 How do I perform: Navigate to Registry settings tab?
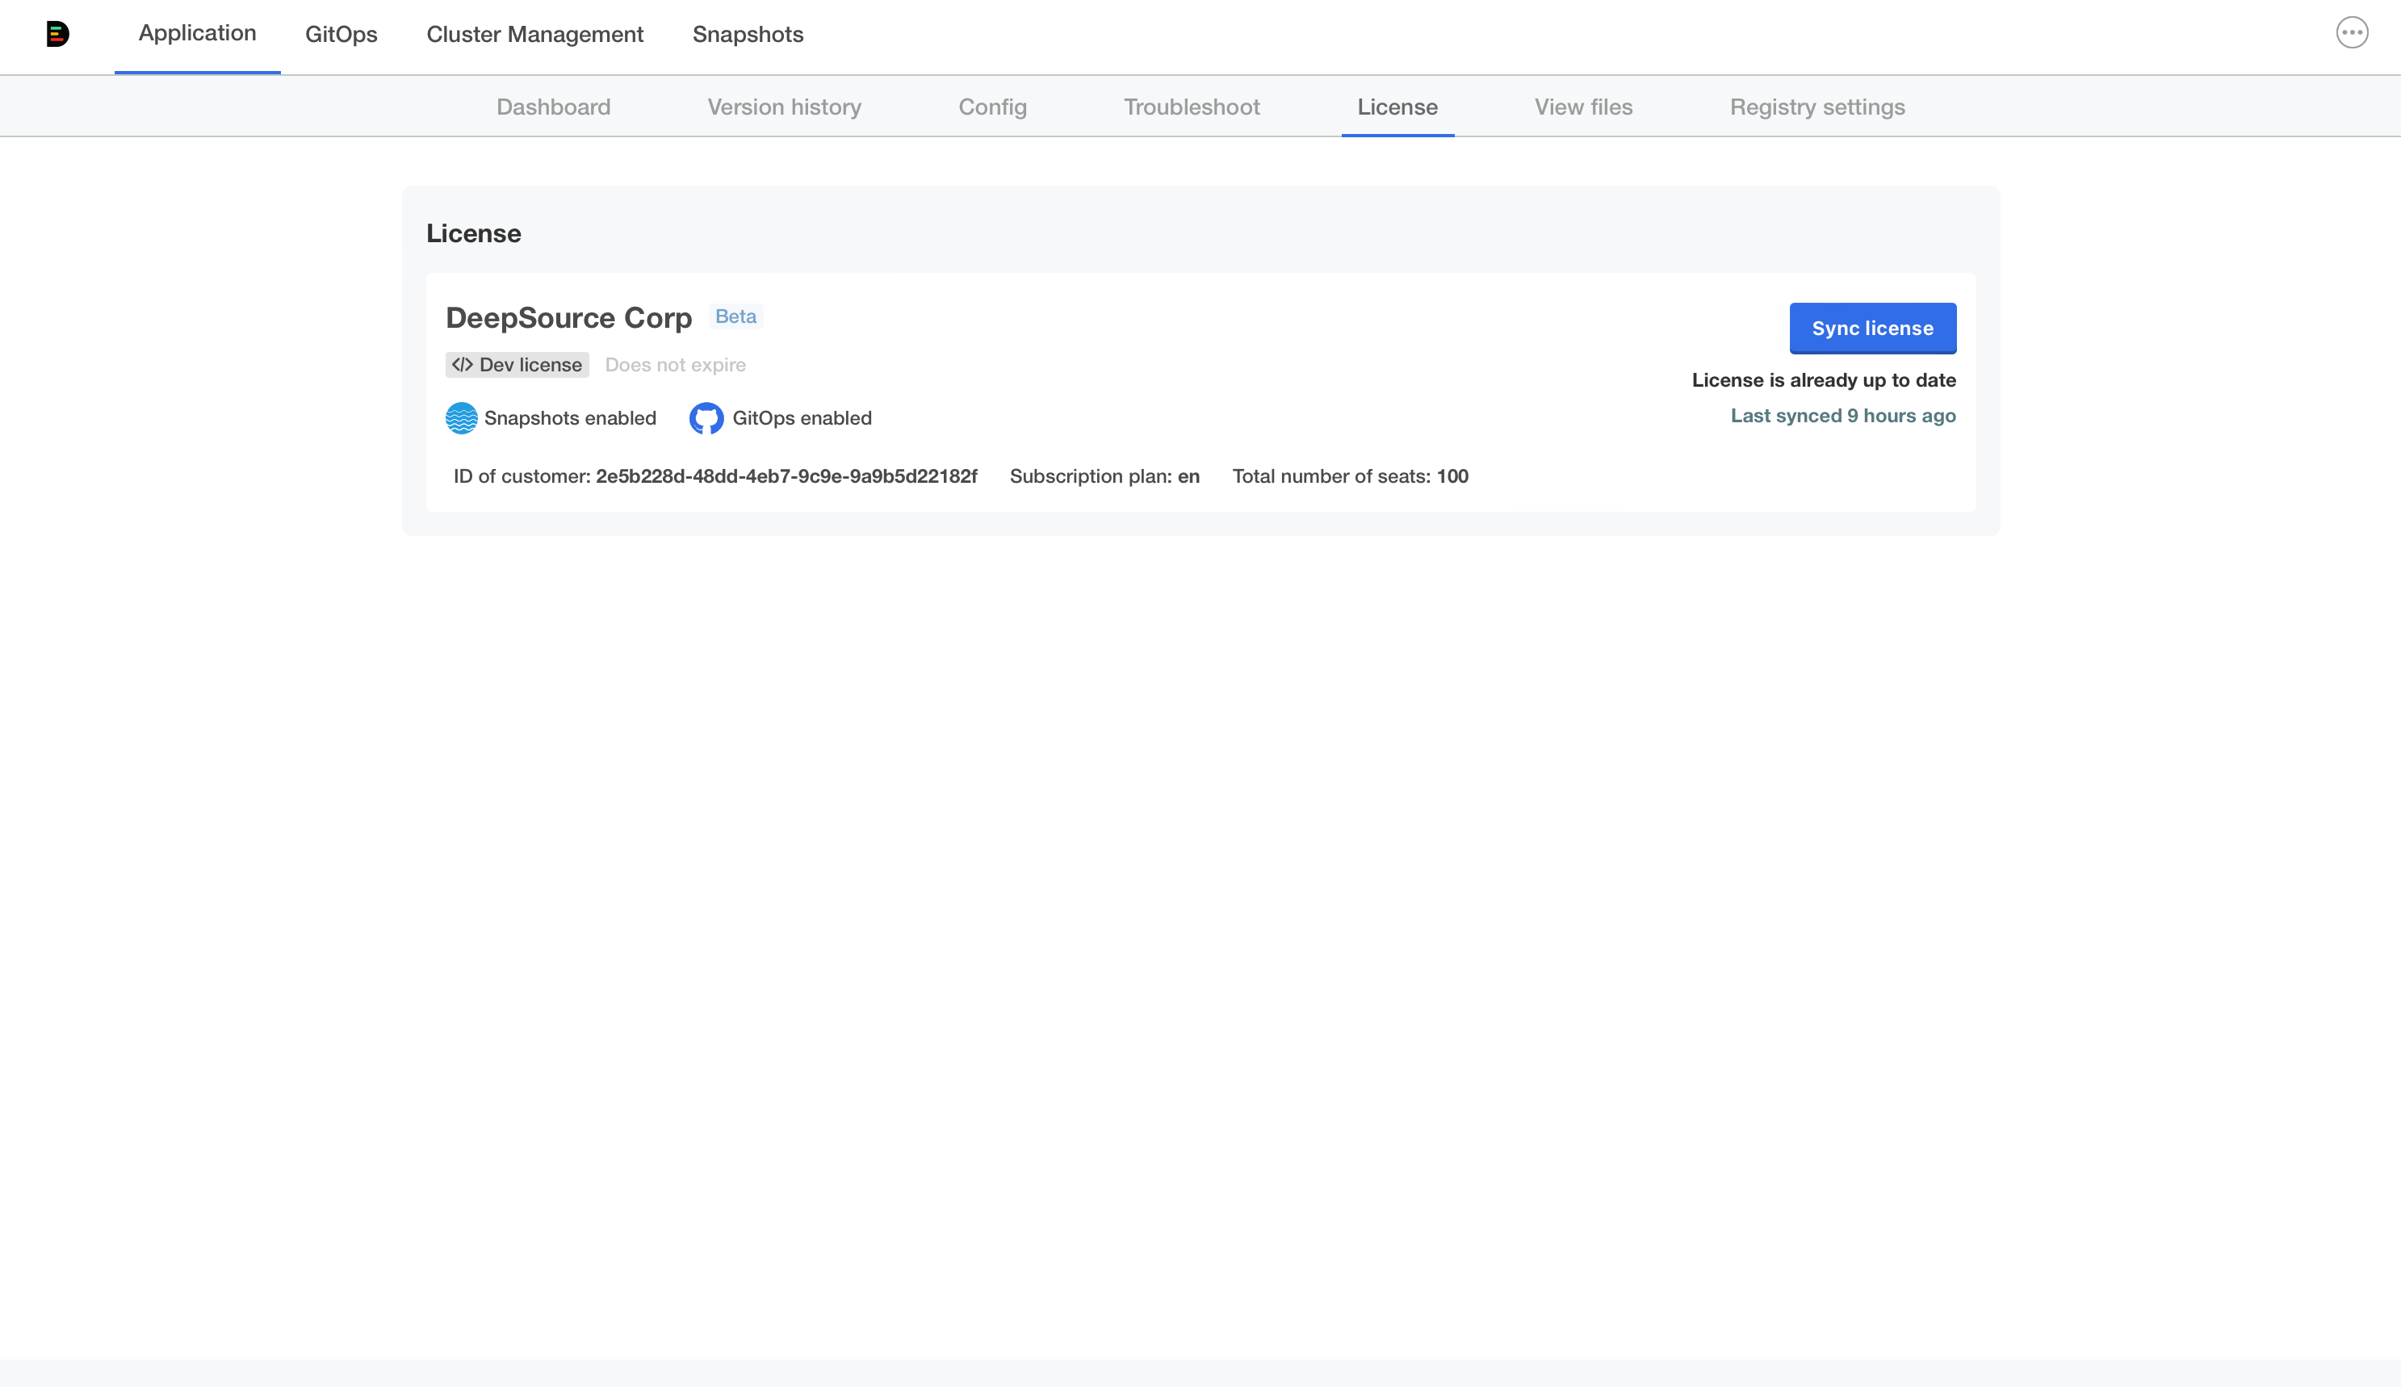(x=1817, y=107)
